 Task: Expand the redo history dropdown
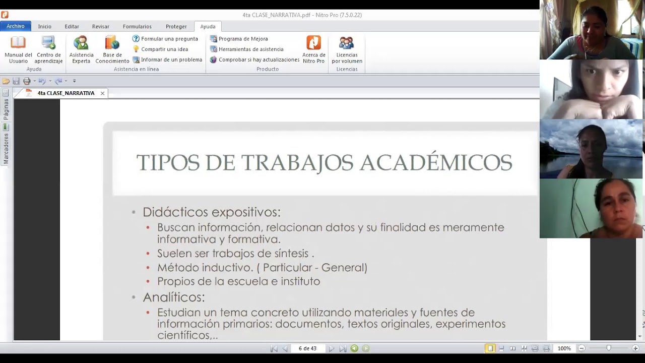coord(66,81)
